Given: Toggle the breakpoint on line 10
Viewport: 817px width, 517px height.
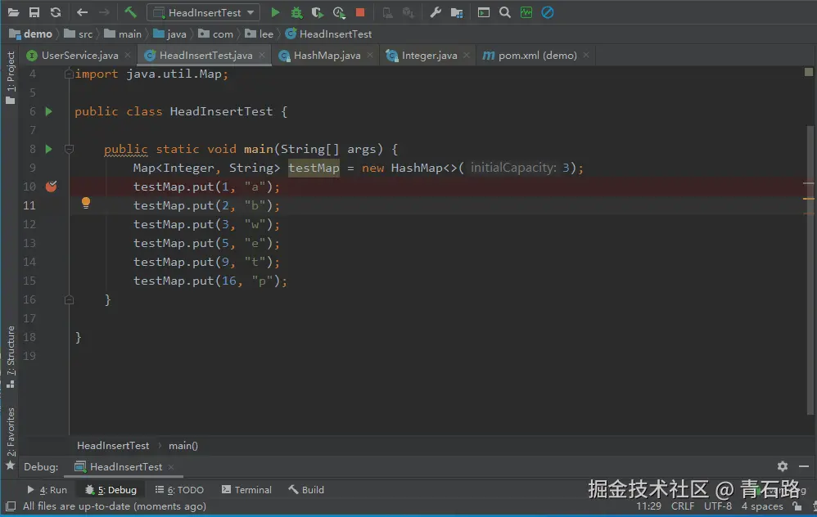Looking at the screenshot, I should click(x=51, y=187).
